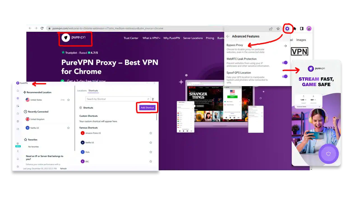This screenshot has width=359, height=202.
Task: Go back from the Advanced Features panel
Action: [228, 36]
